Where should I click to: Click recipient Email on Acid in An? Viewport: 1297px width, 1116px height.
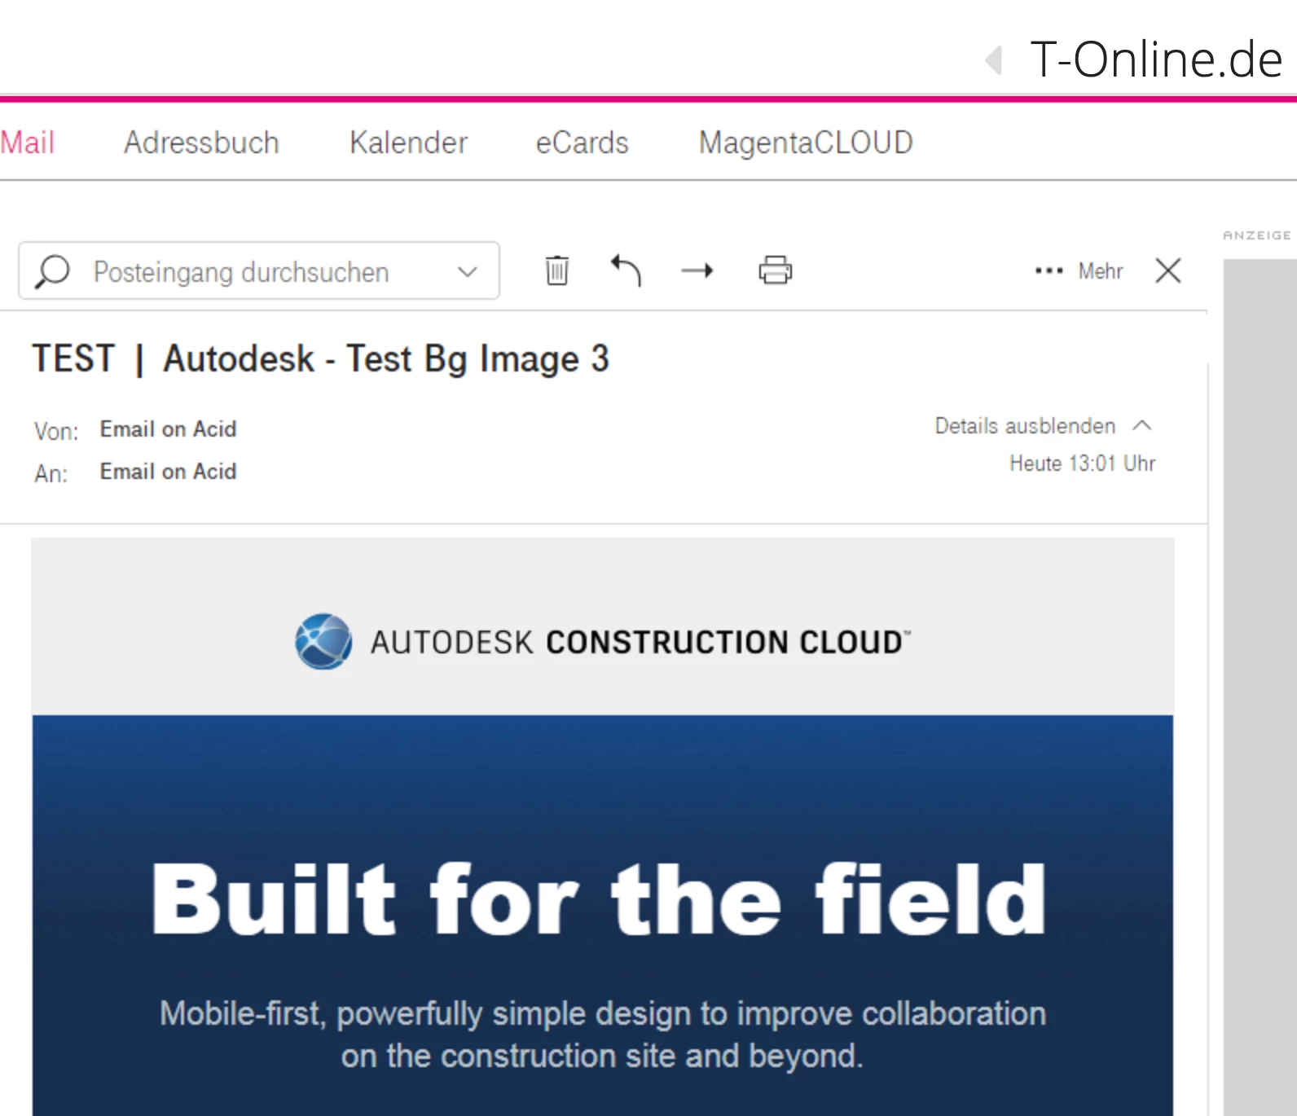tap(168, 472)
